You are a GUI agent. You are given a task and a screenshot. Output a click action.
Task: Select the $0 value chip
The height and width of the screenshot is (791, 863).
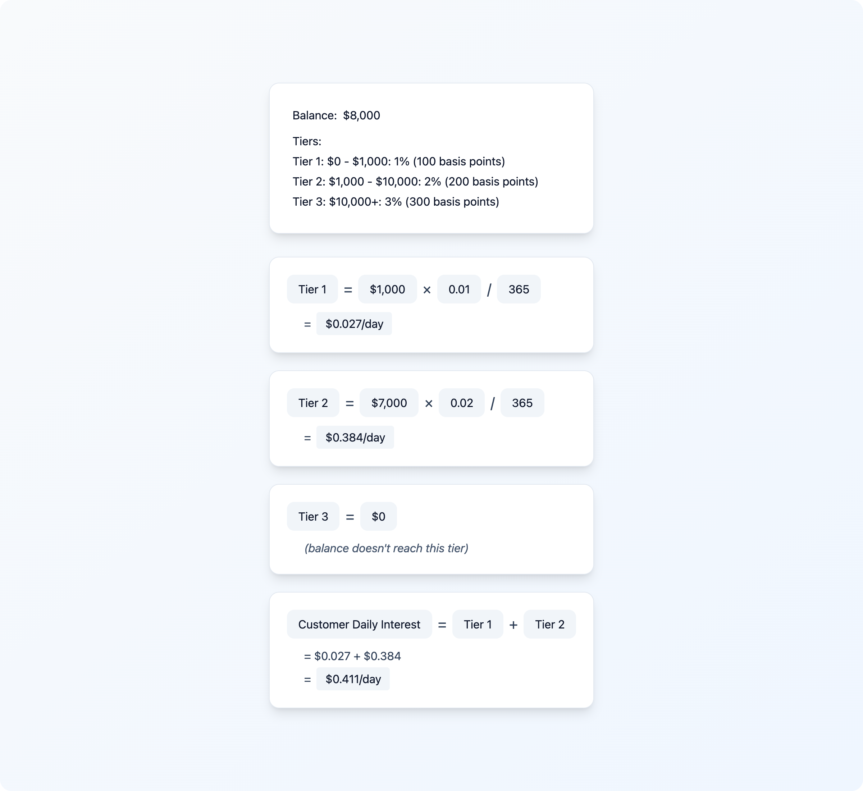point(378,517)
